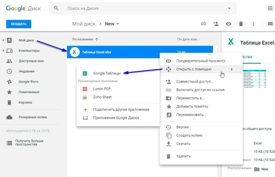Click the trash icon in the toolbar
This screenshot has height=177, width=275.
241,24
